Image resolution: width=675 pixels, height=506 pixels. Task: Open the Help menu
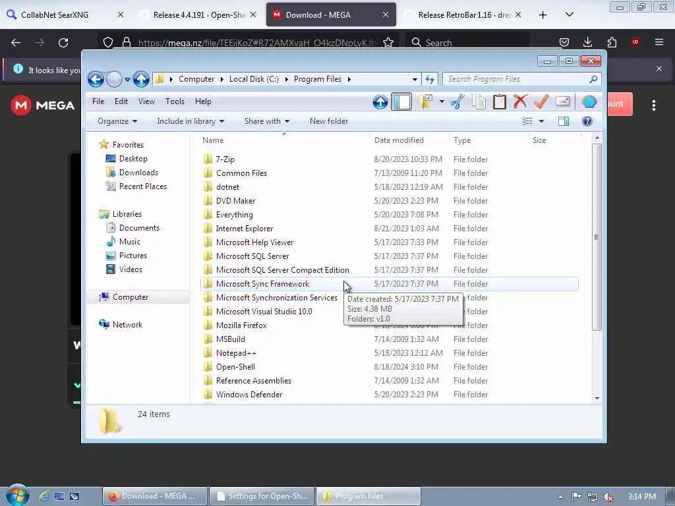click(x=203, y=101)
